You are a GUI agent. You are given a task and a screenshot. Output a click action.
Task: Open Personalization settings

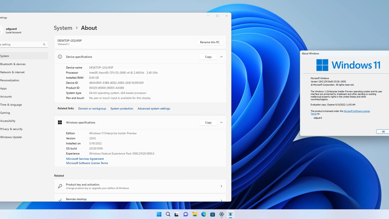(x=23, y=80)
